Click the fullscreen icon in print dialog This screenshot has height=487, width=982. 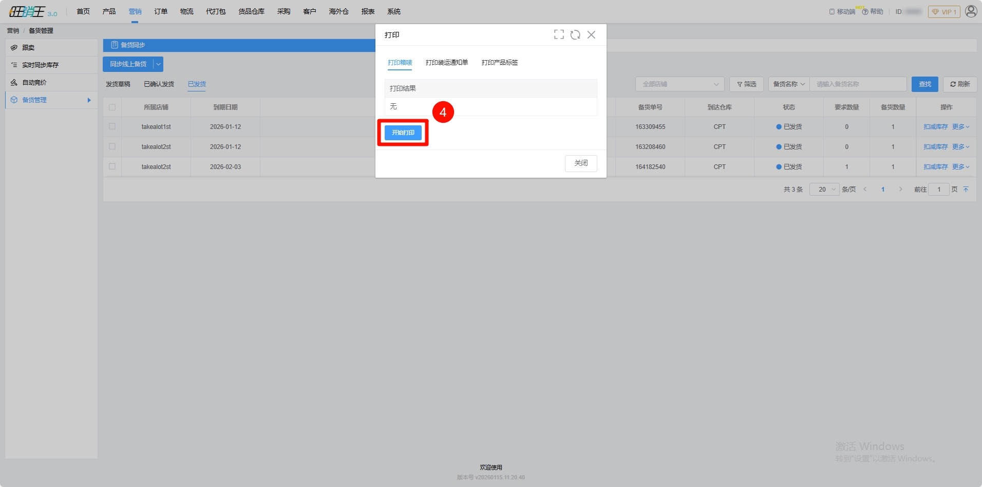click(x=559, y=34)
